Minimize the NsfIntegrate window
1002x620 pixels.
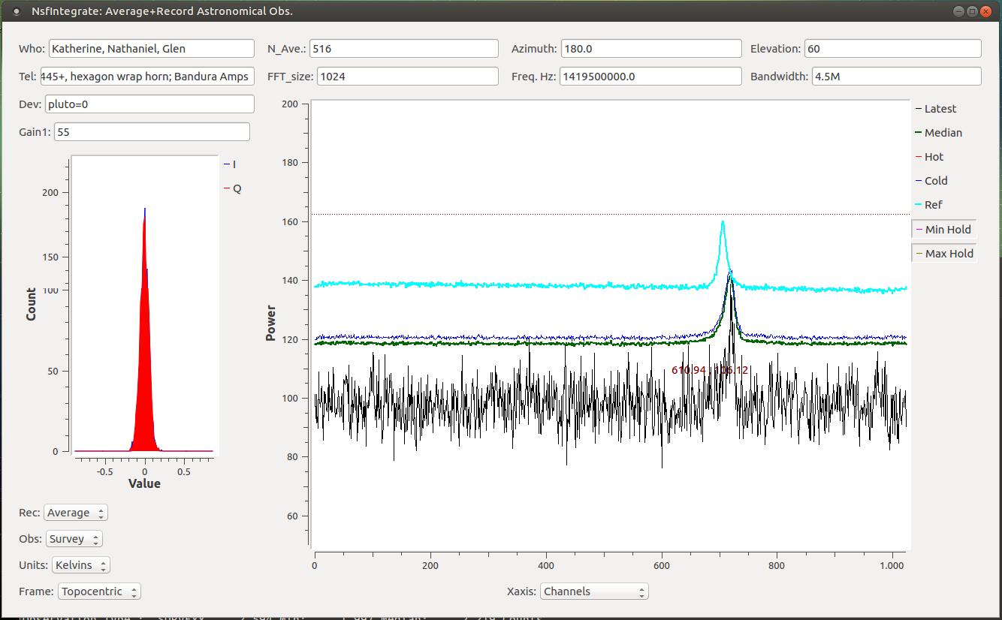pyautogui.click(x=958, y=11)
